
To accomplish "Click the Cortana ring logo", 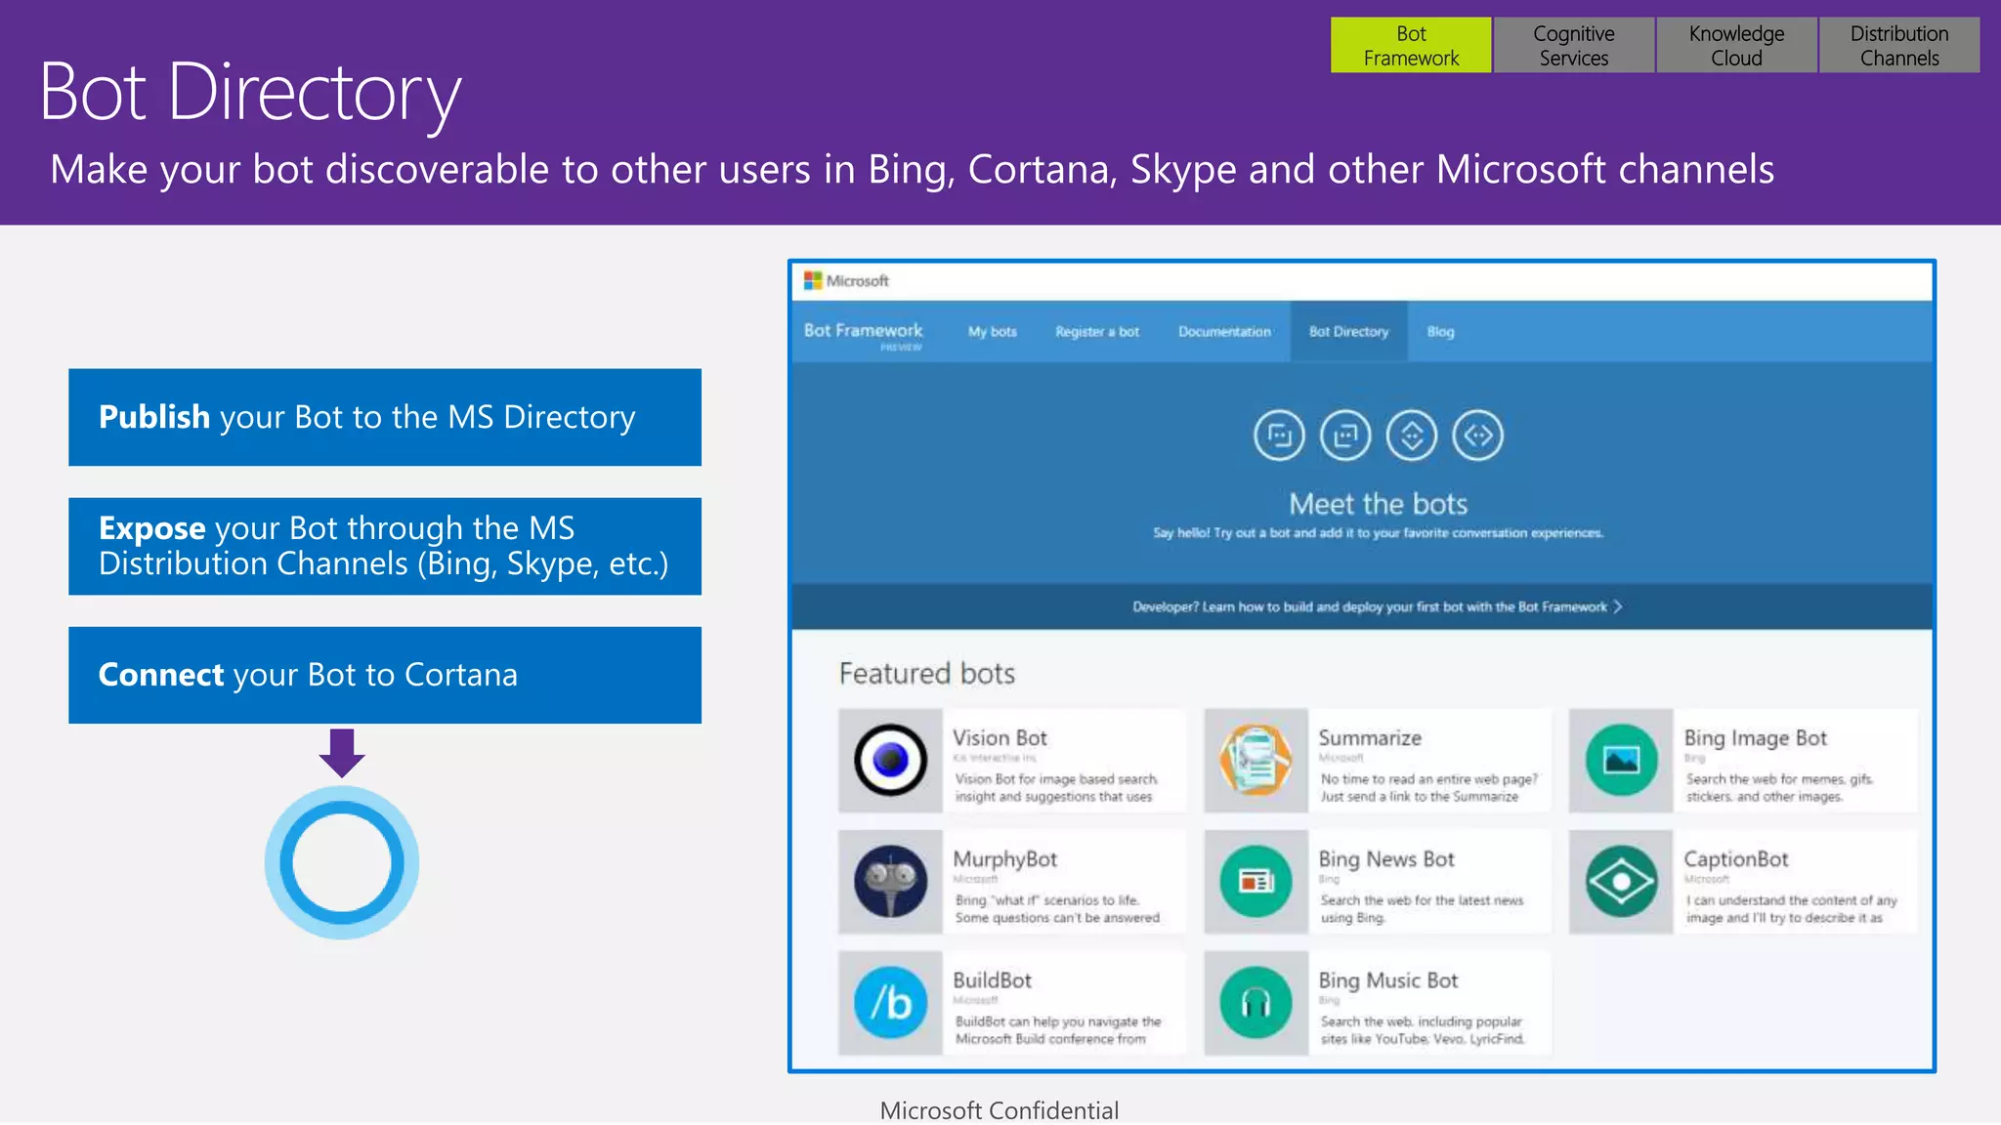I will pos(342,862).
